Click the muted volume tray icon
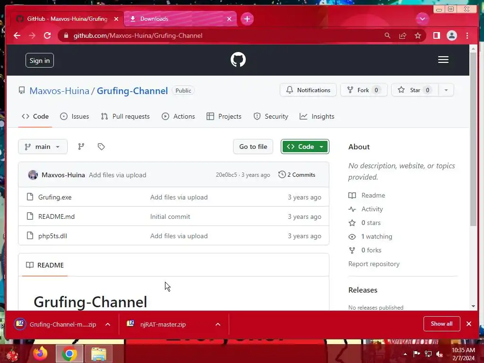Viewport: 484px width, 363px height. [x=439, y=354]
